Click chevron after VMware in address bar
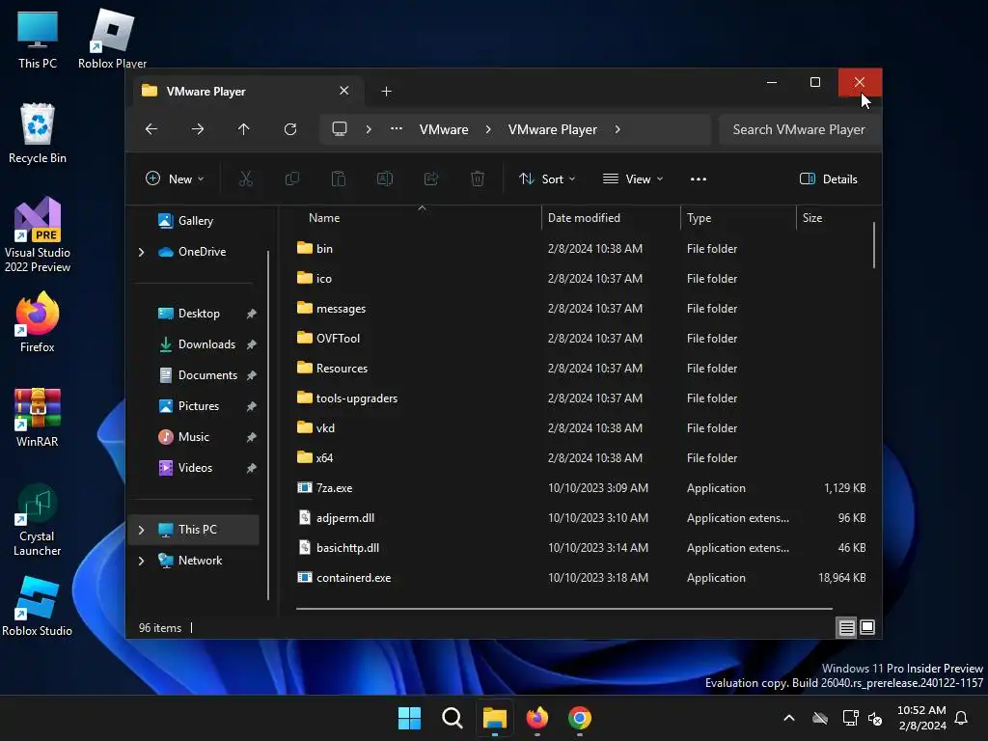The width and height of the screenshot is (988, 741). [488, 129]
